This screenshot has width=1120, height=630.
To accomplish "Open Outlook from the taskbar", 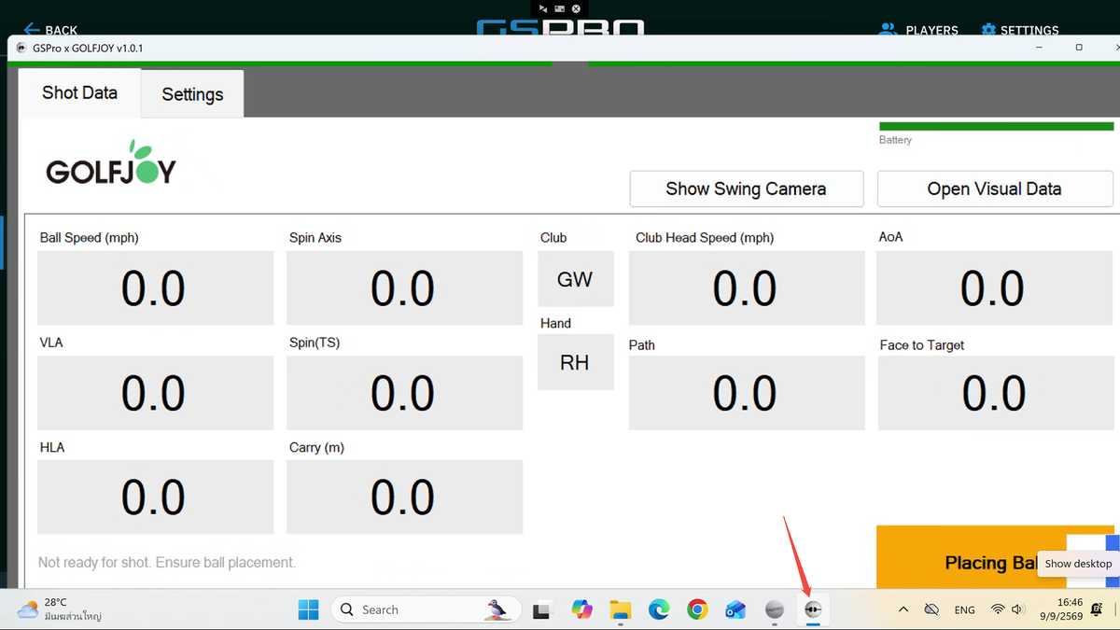I will pos(735,609).
